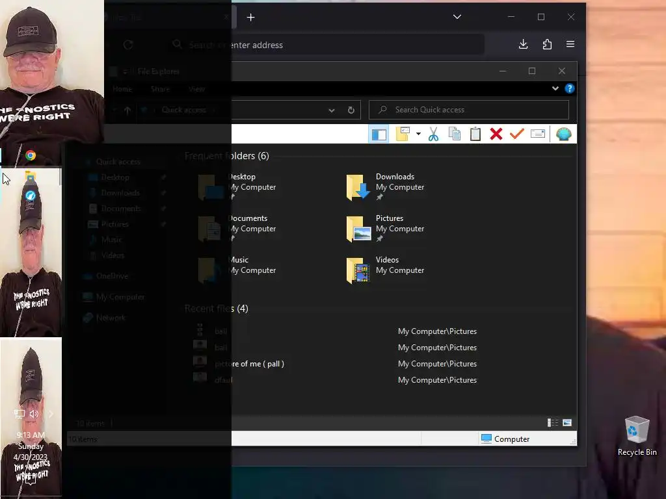Screen dimensions: 666x499
Task: Open File Explorer from the taskbar
Action: [x=30, y=177]
